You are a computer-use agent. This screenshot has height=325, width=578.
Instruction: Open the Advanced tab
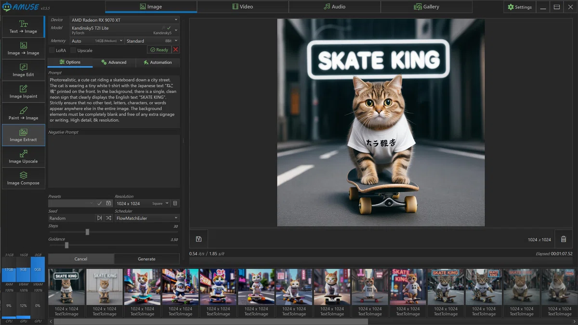point(114,62)
